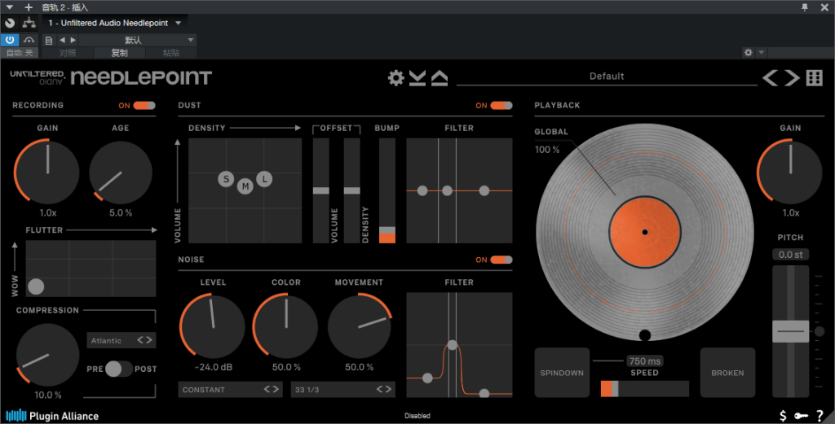Click the spindown Speed slider

tap(644, 389)
